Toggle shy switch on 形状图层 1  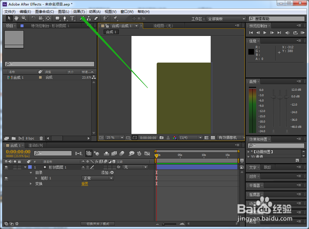pos(83,167)
